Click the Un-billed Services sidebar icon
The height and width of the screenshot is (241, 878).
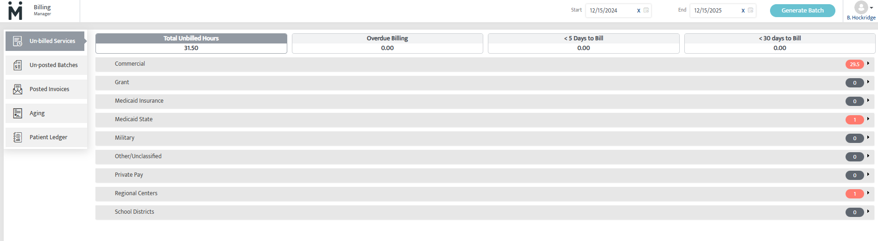coord(18,41)
